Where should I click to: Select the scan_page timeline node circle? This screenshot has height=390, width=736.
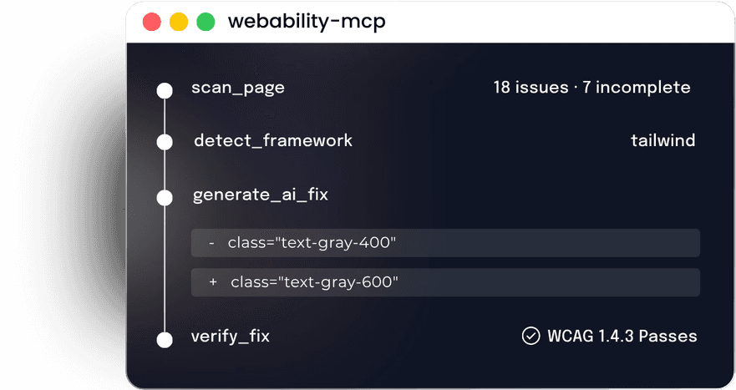pyautogui.click(x=165, y=90)
